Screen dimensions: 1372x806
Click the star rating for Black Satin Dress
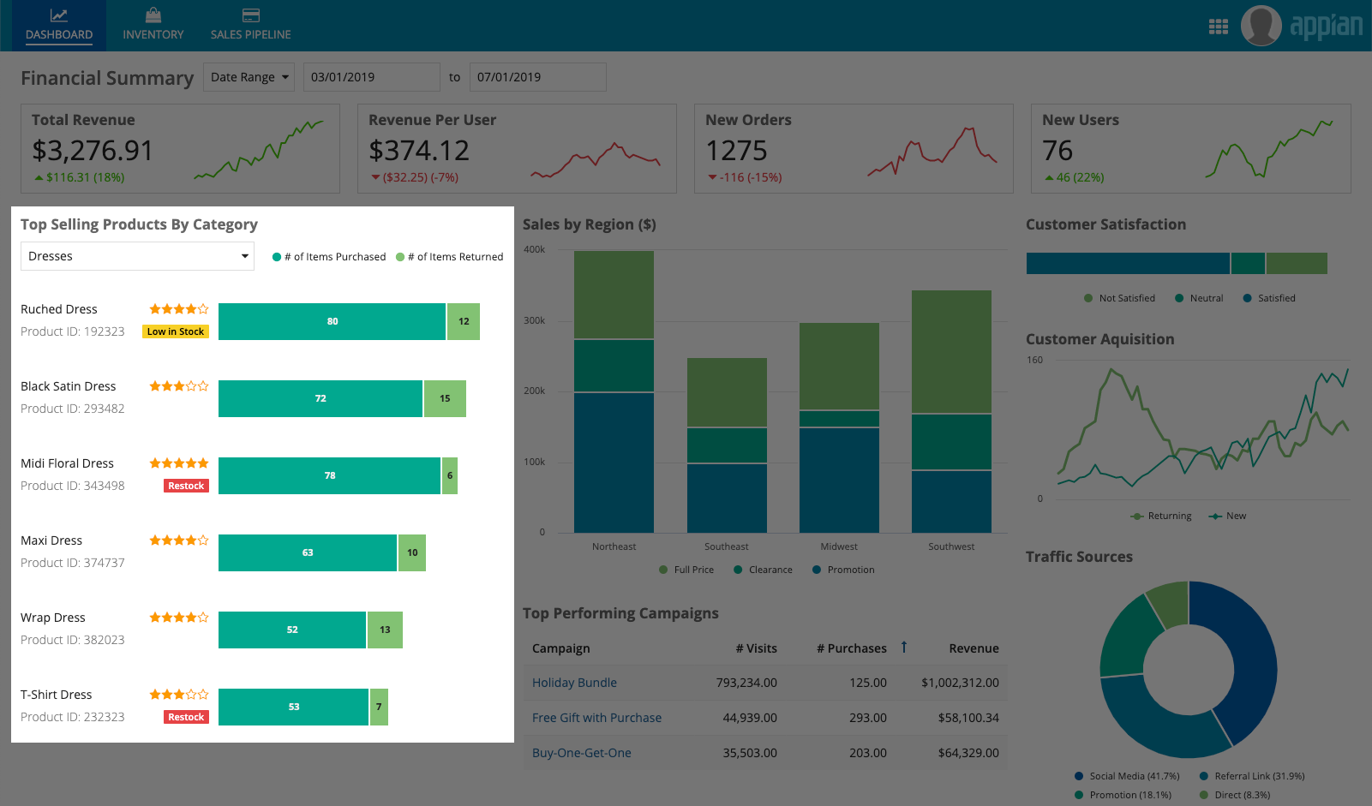(x=178, y=386)
